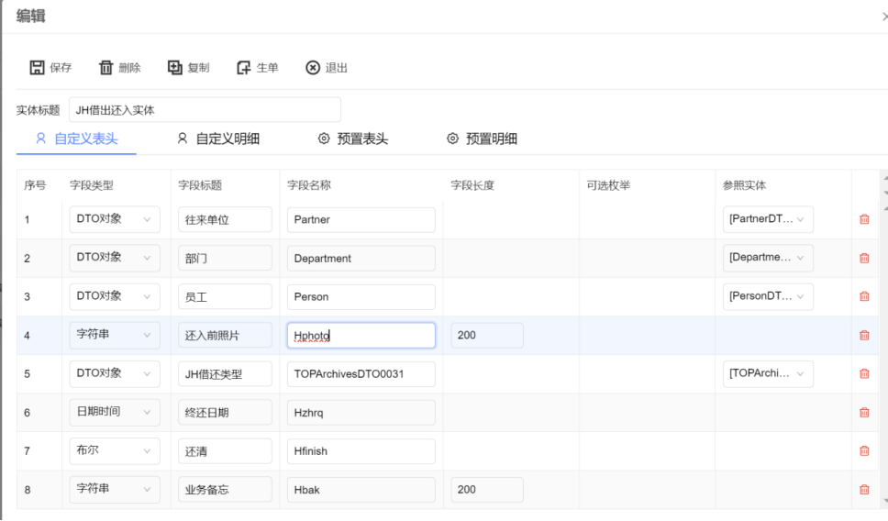Click the 复制 button label
This screenshot has height=521, width=888.
(x=198, y=68)
